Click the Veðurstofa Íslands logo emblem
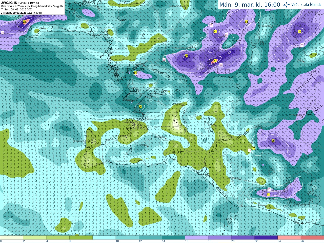 [x=287, y=5]
